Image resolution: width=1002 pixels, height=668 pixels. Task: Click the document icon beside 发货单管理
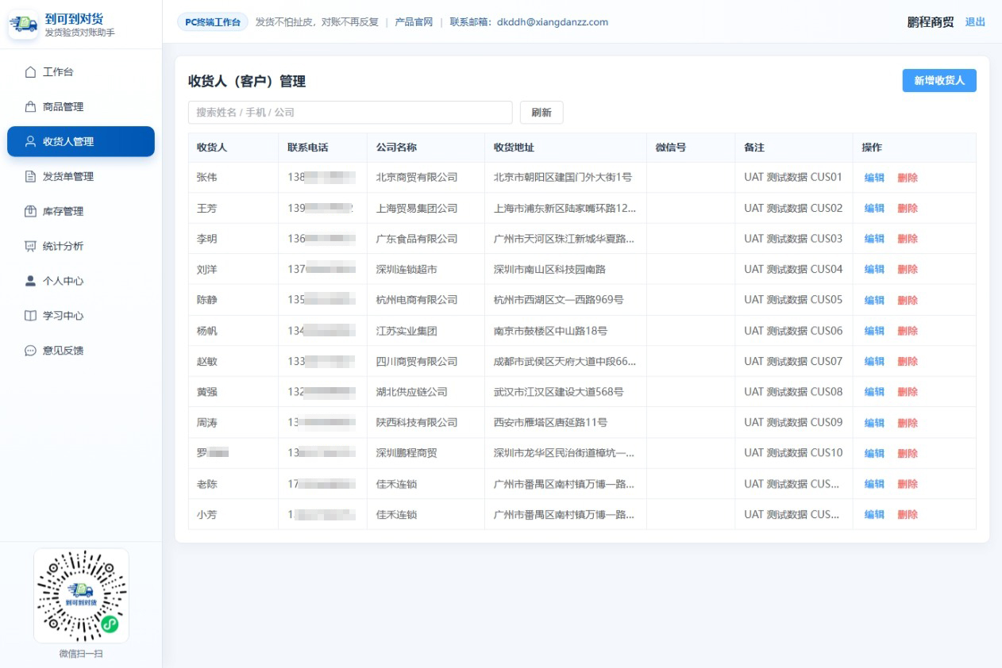coord(31,177)
